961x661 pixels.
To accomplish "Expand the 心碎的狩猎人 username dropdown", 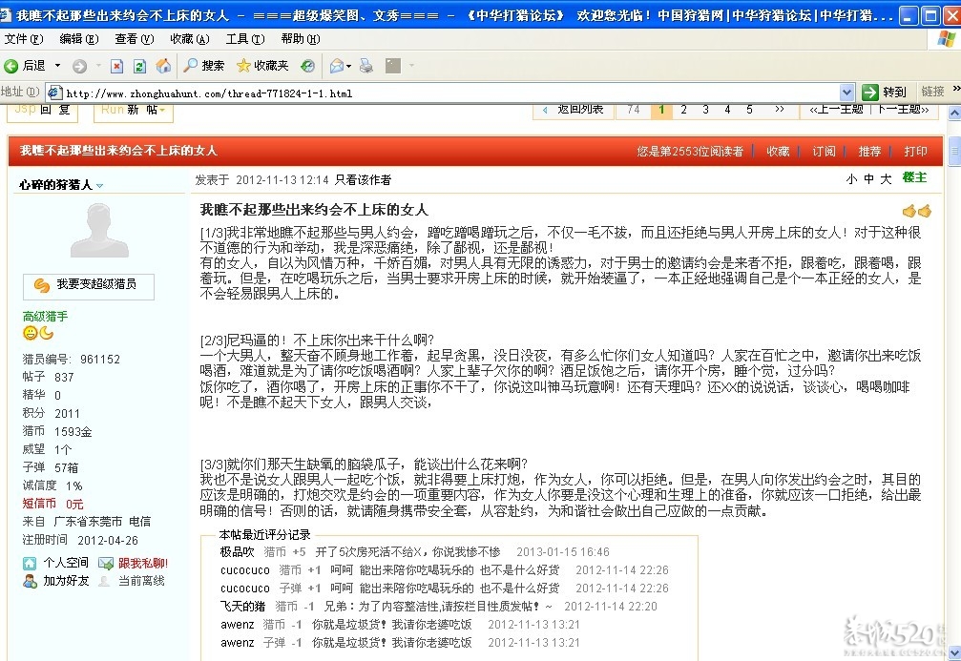I will click(99, 186).
